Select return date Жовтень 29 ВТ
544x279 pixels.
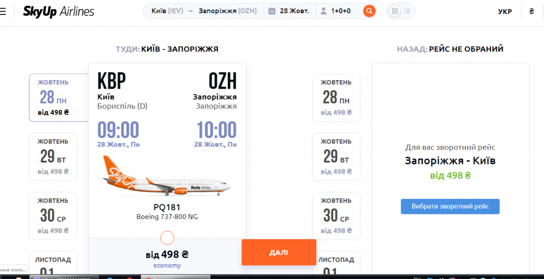coord(336,156)
